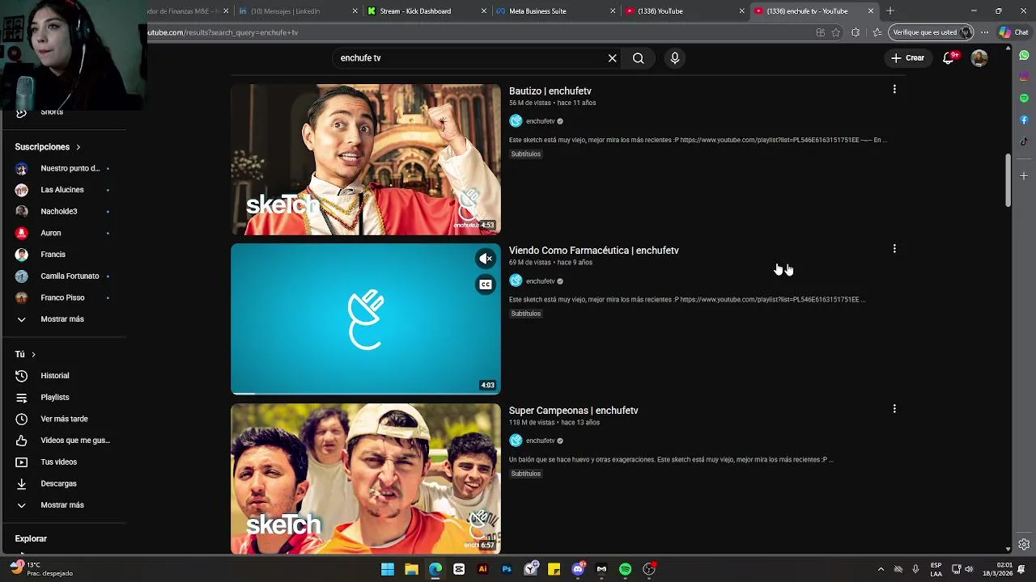
Task: Open options menu for Bautizo video
Action: pos(894,90)
